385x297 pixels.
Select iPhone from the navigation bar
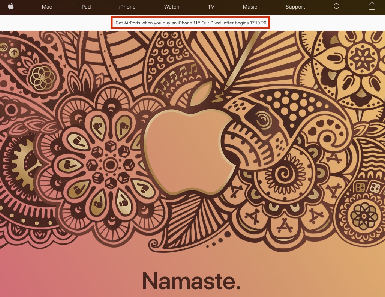click(127, 7)
